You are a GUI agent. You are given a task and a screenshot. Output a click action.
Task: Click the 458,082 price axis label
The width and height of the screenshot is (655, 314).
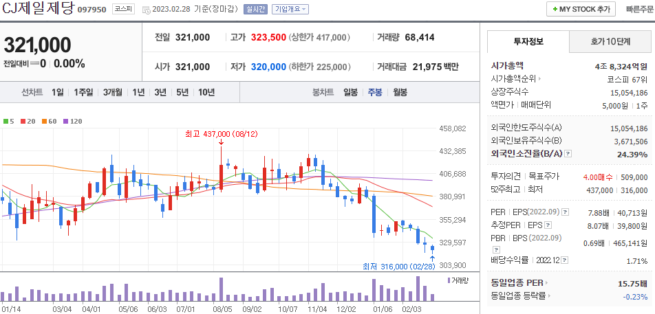[x=453, y=128]
